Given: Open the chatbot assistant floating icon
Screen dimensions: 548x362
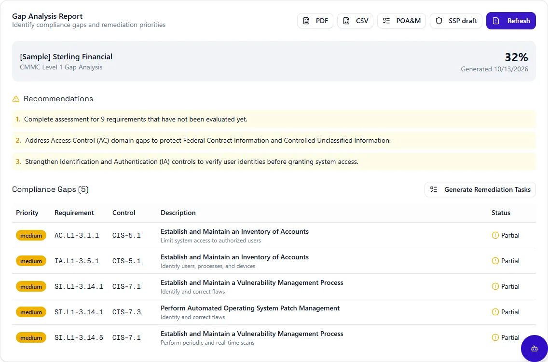Looking at the screenshot, I should click(534, 349).
